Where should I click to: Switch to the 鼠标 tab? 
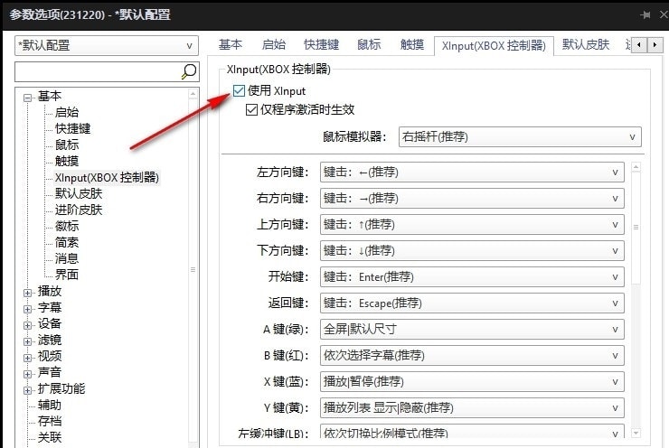click(x=369, y=45)
